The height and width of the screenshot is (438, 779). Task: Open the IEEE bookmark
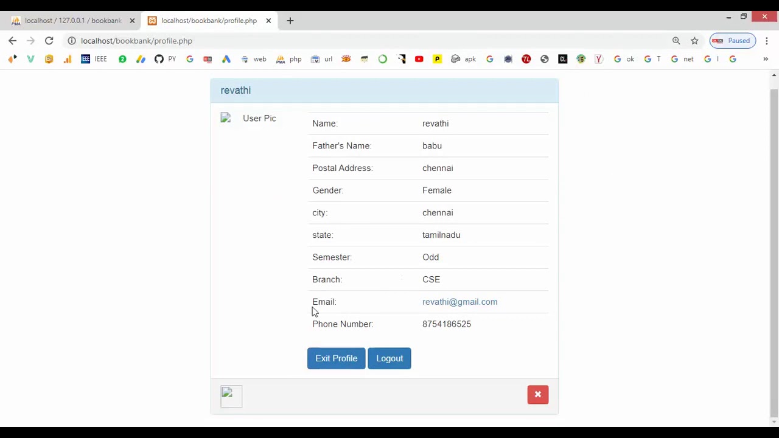(x=94, y=59)
